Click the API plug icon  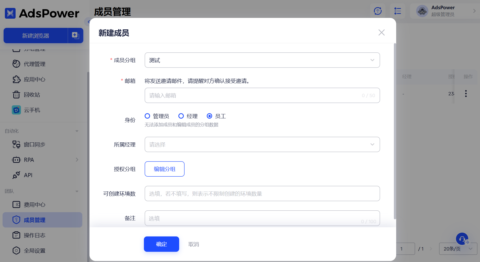[16, 175]
